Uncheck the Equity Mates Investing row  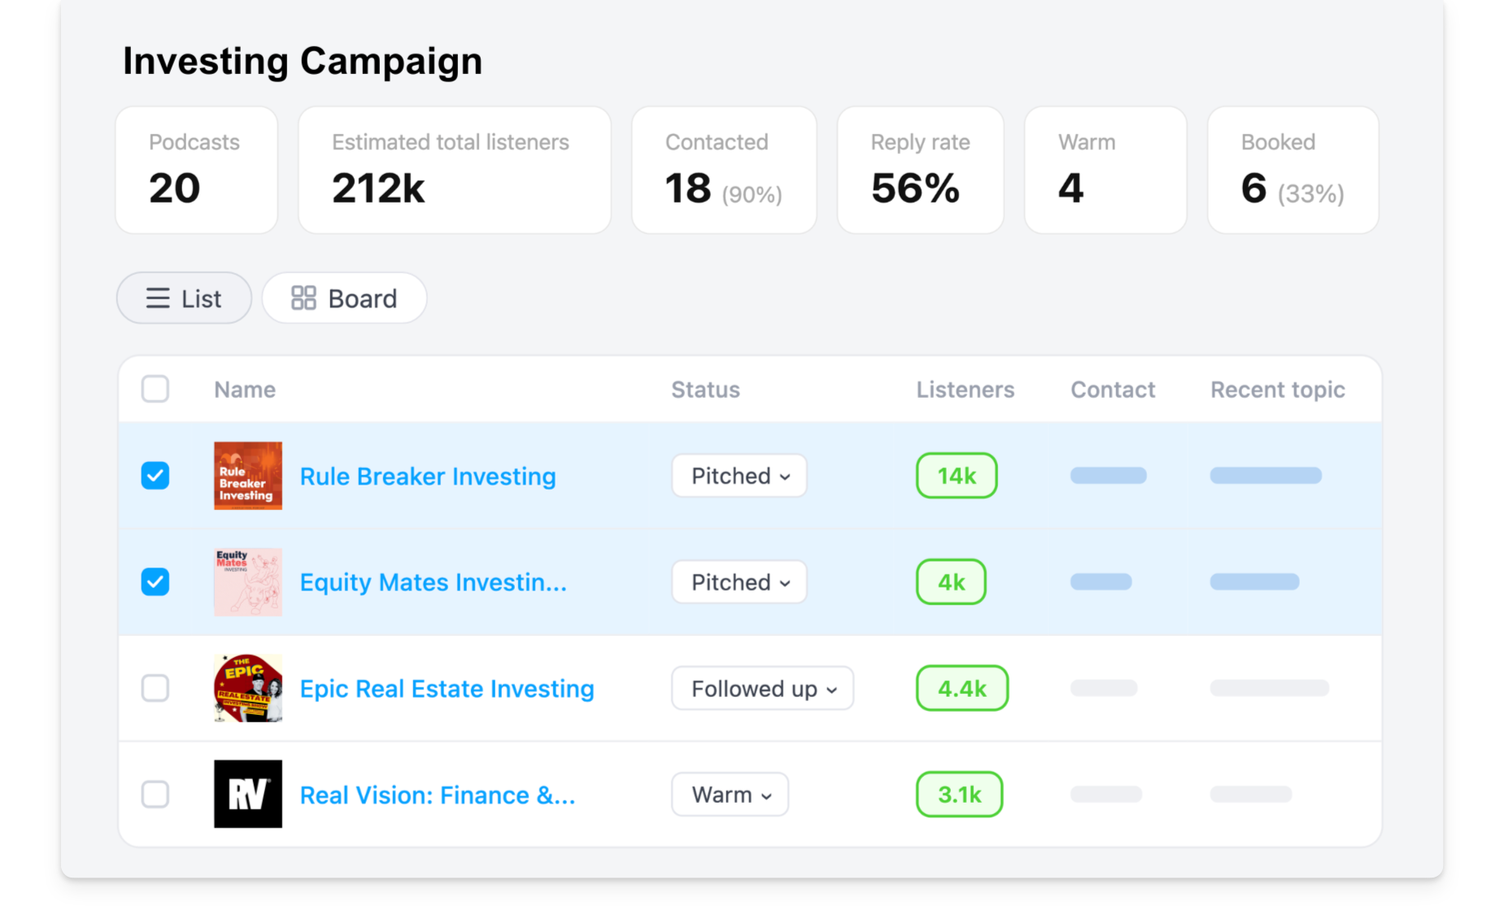(155, 582)
